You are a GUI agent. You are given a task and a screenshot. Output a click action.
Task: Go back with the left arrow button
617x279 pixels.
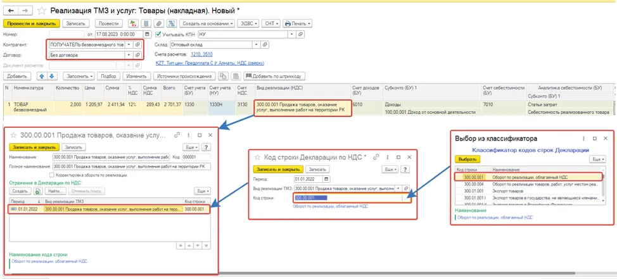10,10
